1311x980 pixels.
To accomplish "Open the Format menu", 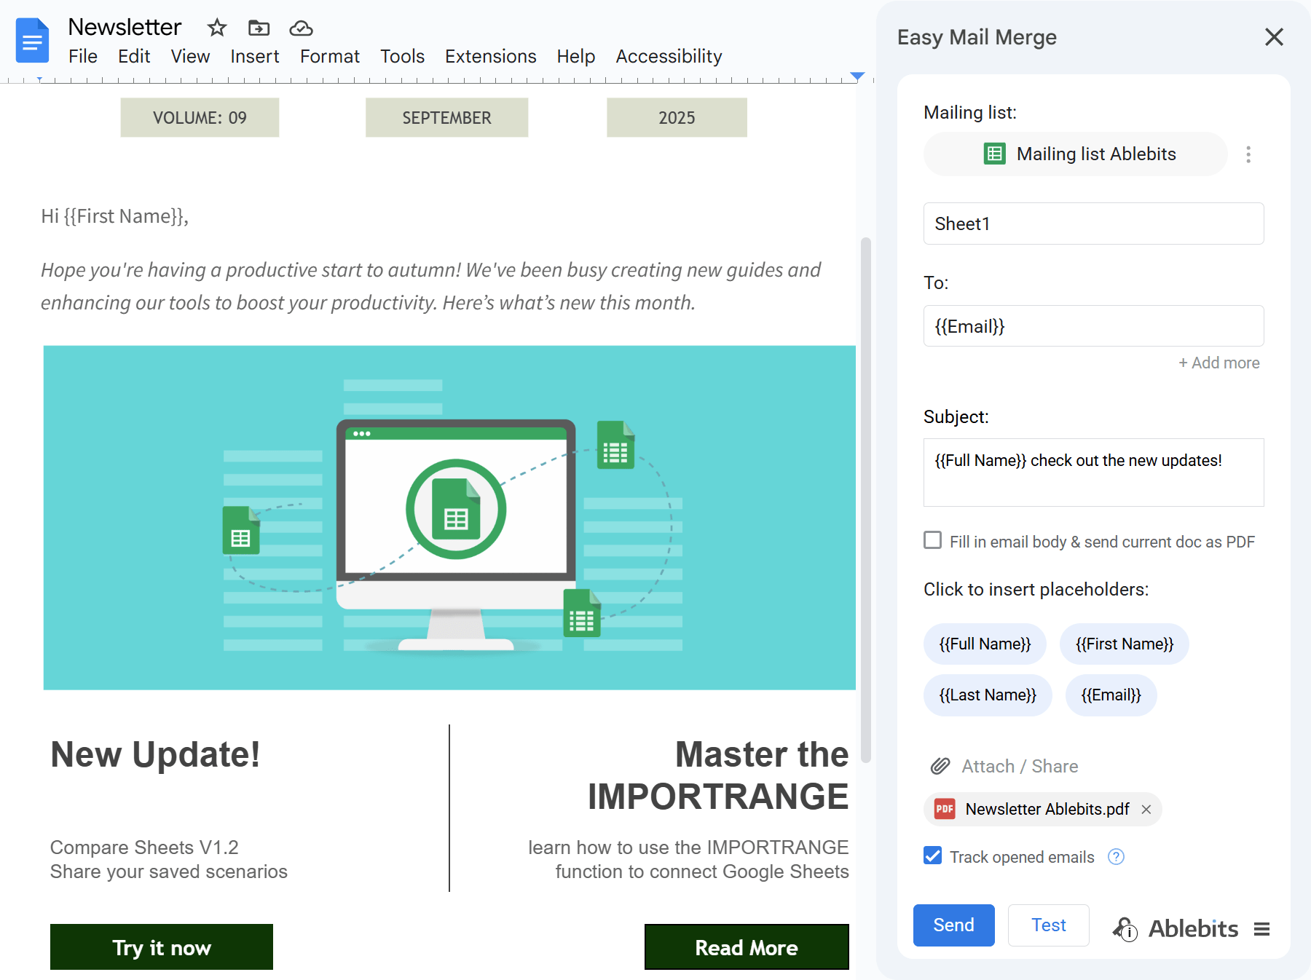I will 329,57.
